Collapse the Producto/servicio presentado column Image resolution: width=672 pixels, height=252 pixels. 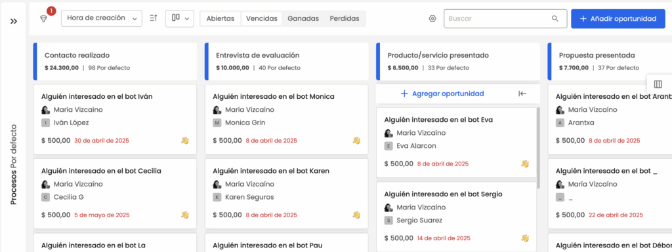(x=522, y=94)
